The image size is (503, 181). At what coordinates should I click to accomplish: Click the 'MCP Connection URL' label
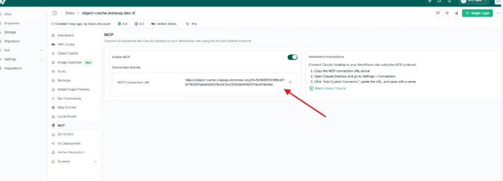pos(134,82)
